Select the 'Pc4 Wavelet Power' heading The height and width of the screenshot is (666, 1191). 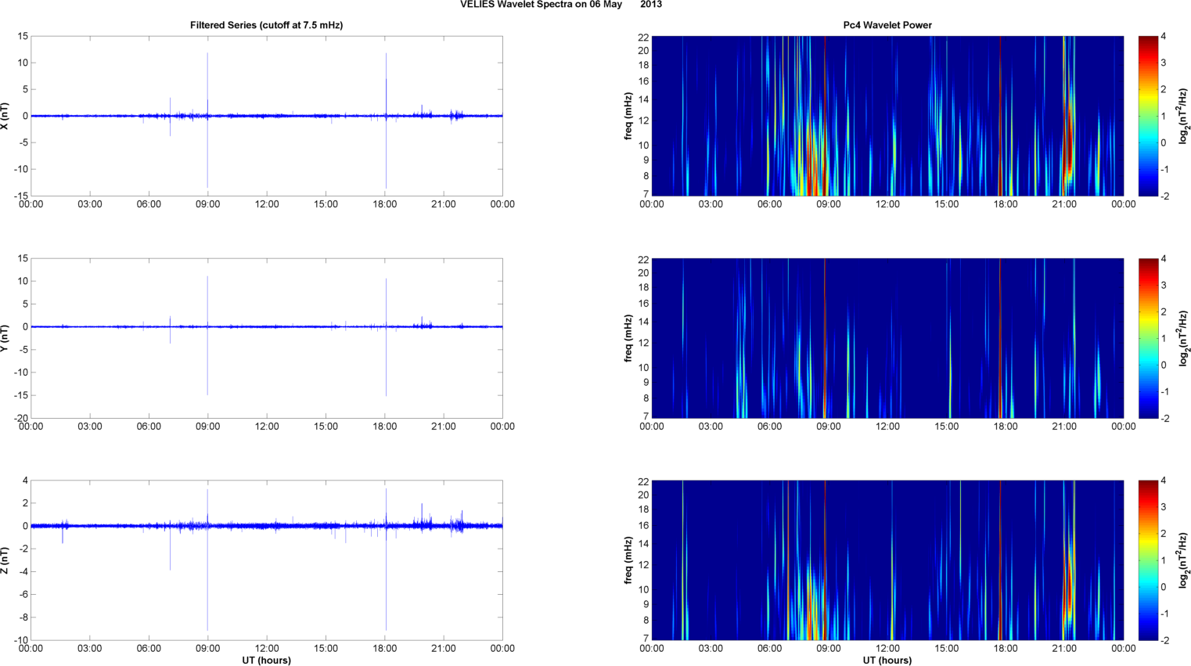887,25
